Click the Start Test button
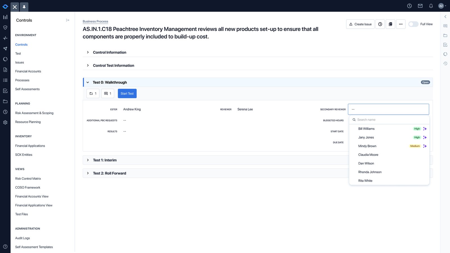The height and width of the screenshot is (253, 450). coord(127,94)
